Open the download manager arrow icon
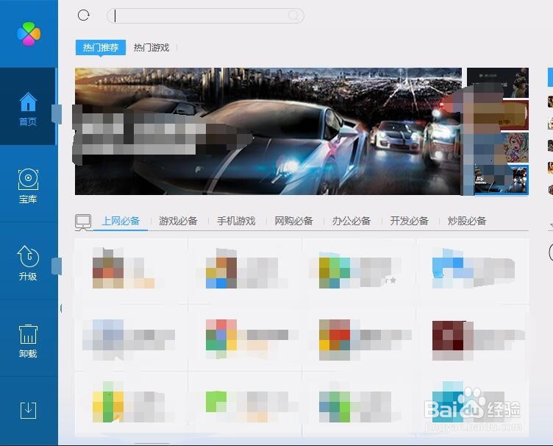 28,411
